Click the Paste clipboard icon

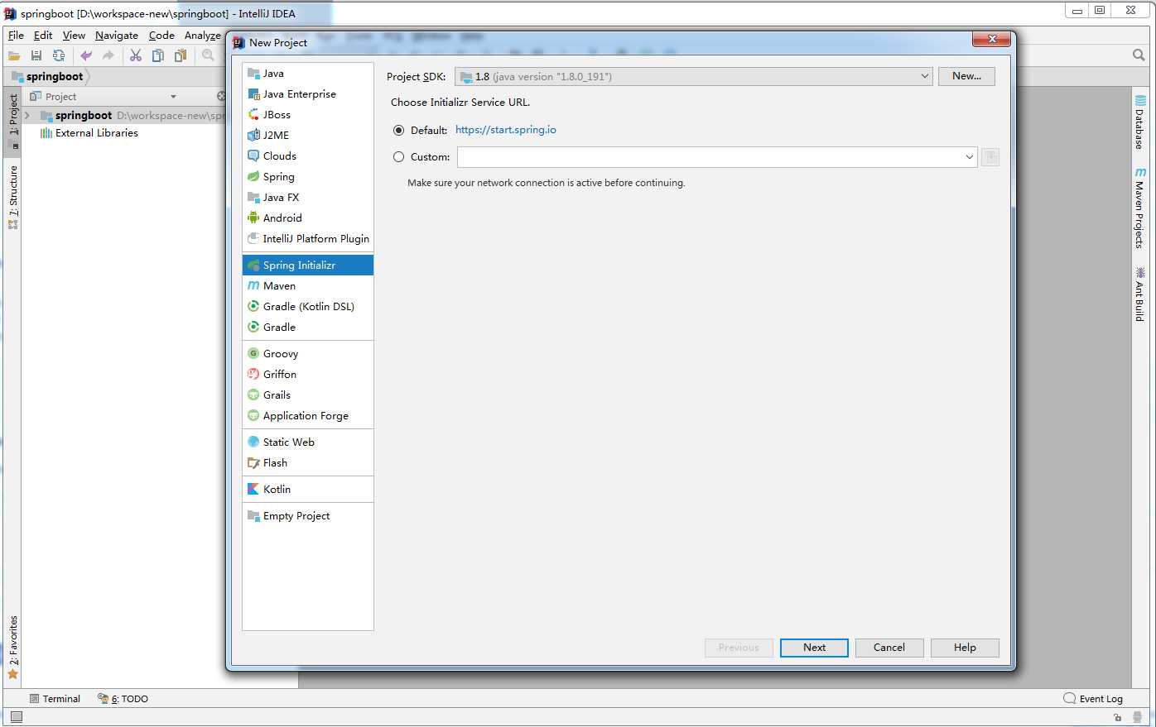pos(181,55)
